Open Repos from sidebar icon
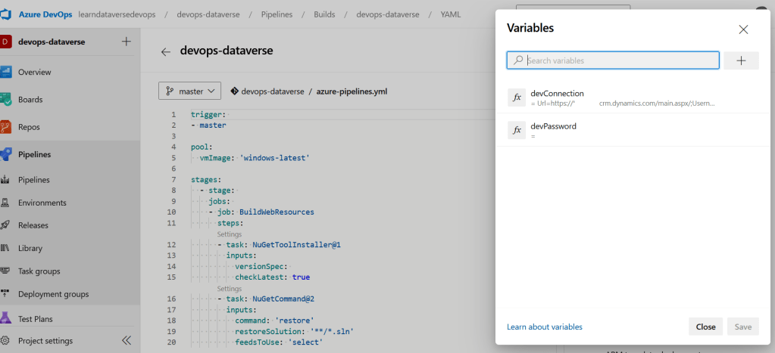Image resolution: width=775 pixels, height=353 pixels. click(x=6, y=127)
